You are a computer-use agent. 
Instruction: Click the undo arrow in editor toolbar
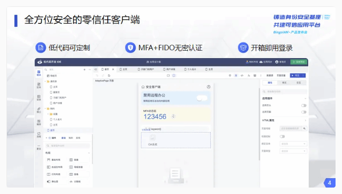click(97, 75)
